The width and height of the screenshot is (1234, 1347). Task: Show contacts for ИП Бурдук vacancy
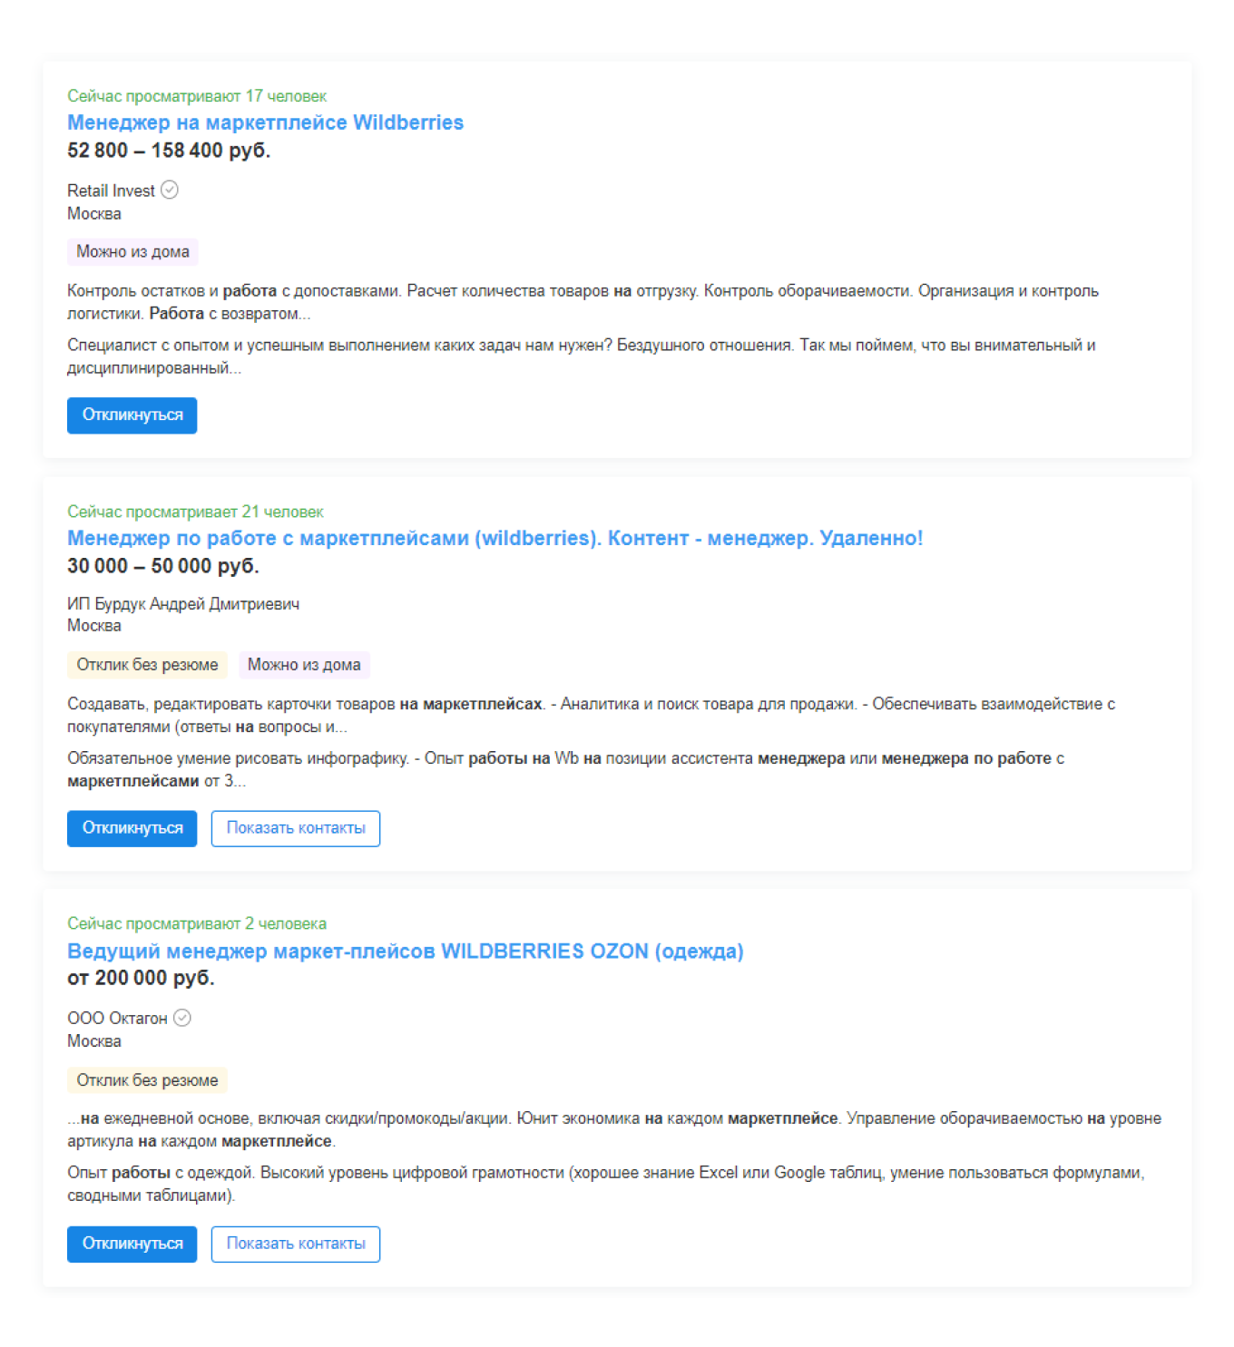tap(295, 828)
